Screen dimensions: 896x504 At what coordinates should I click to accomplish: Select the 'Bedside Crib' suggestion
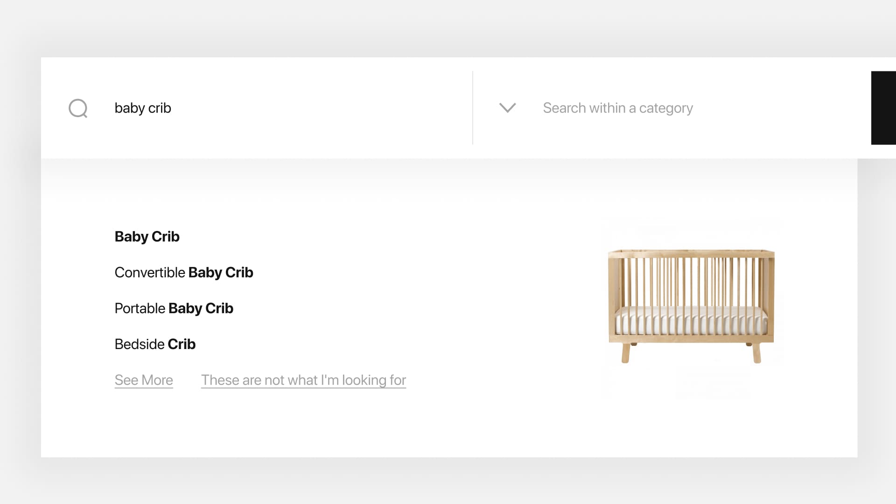click(x=155, y=344)
